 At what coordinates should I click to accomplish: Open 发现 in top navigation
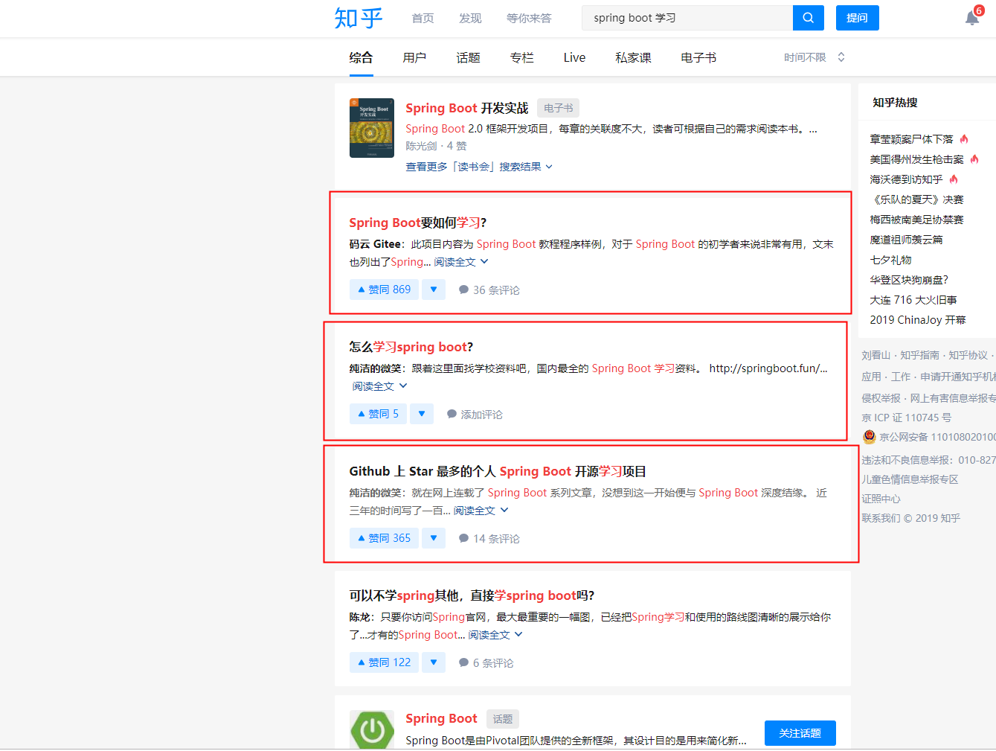click(x=470, y=18)
